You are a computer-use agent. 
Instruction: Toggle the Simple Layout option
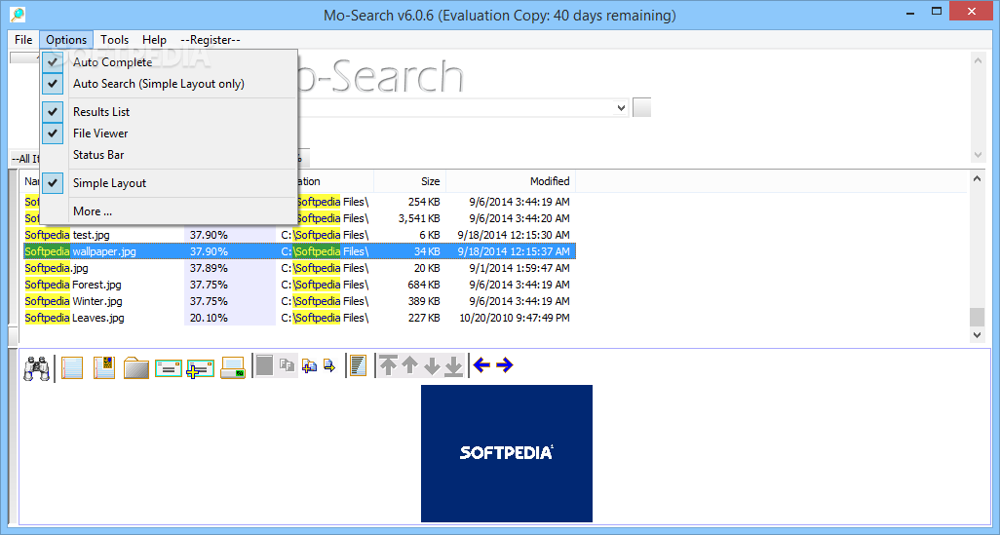pyautogui.click(x=169, y=183)
